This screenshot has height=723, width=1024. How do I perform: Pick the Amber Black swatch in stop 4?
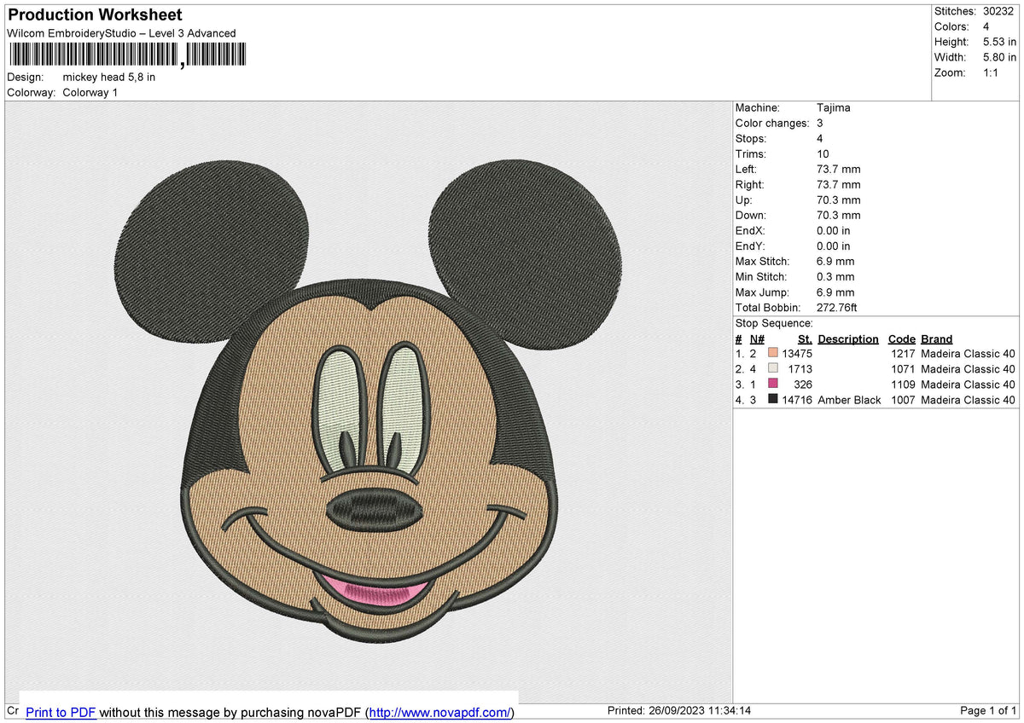(x=773, y=398)
